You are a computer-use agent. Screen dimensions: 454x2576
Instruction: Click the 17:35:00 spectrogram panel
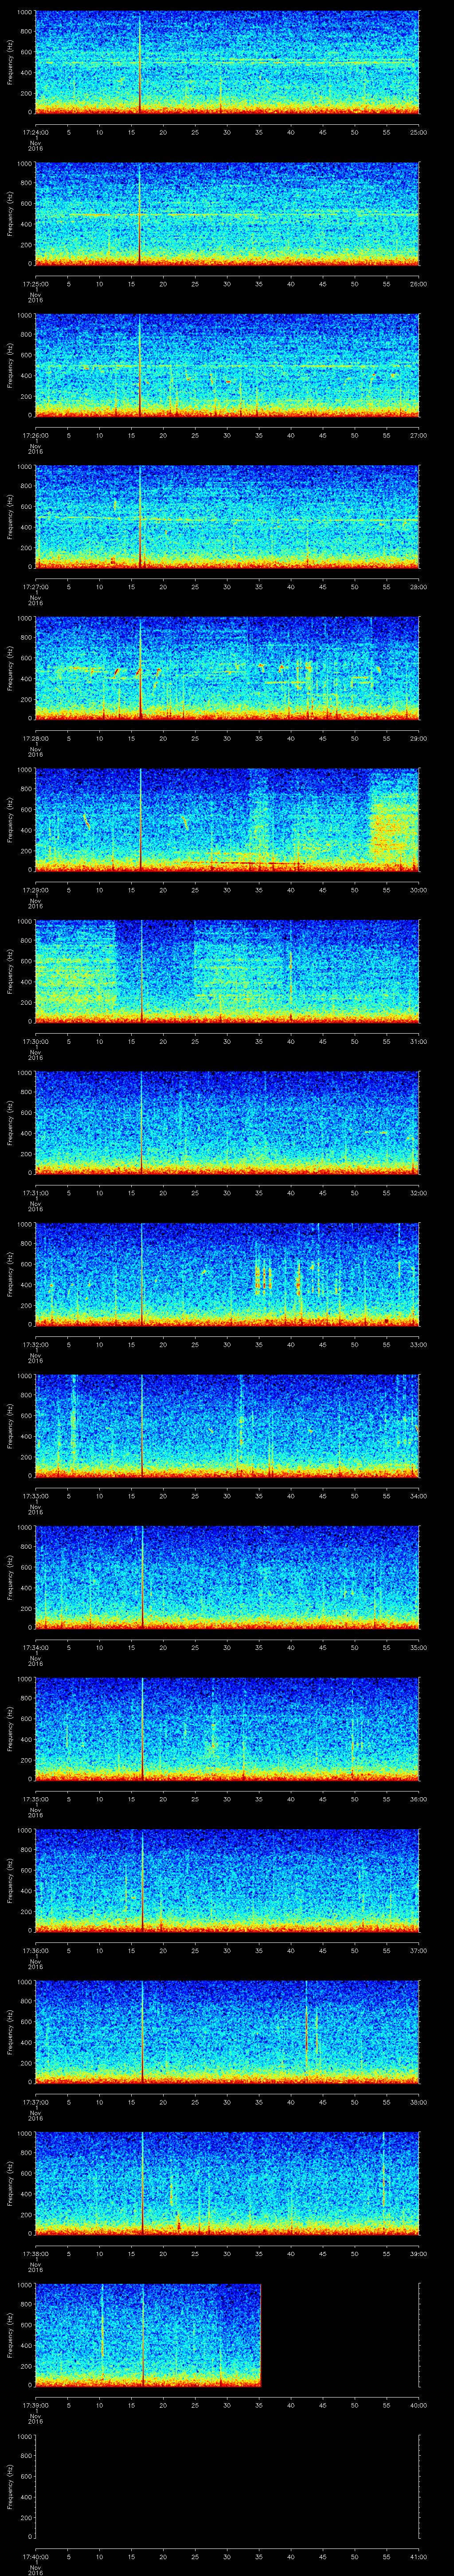coord(227,1728)
